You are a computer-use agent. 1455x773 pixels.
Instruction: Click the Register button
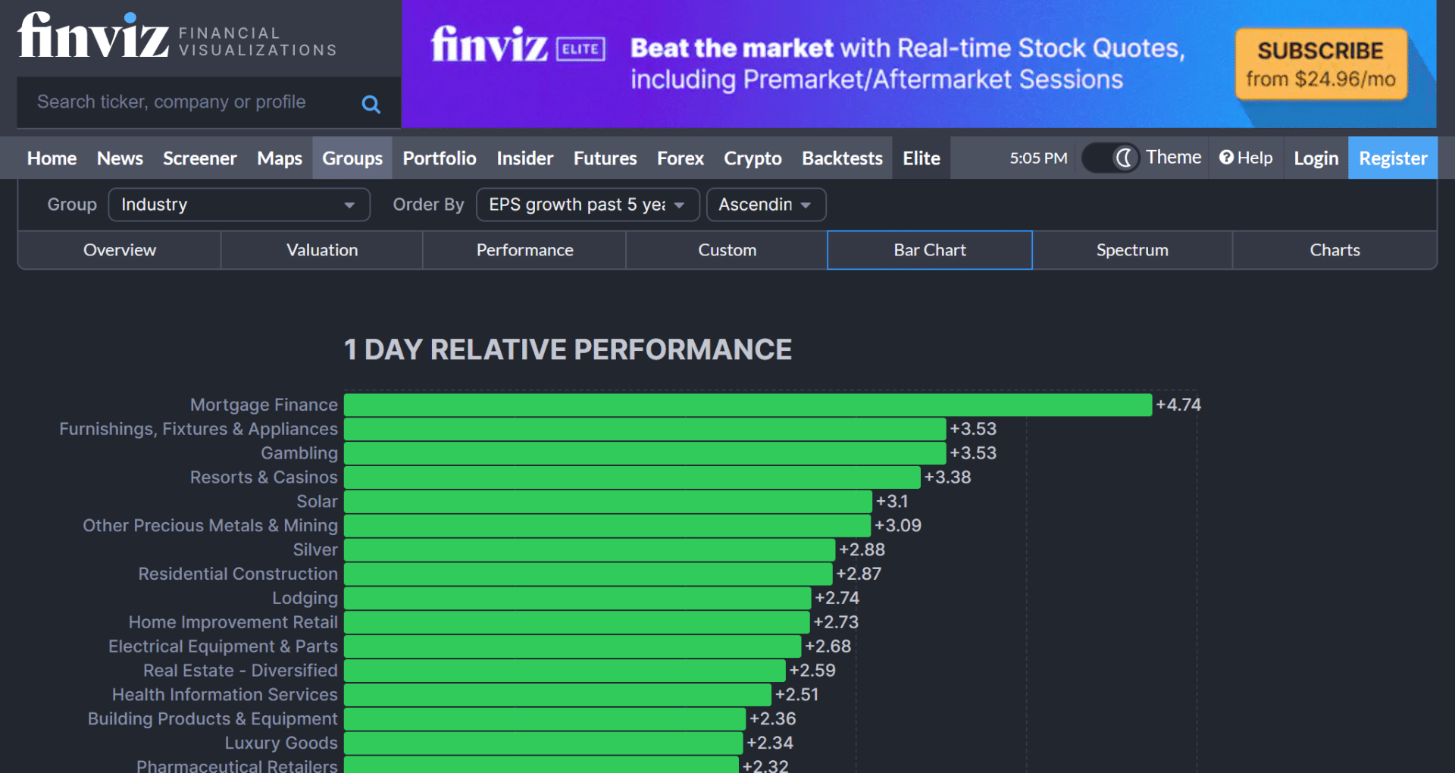coord(1392,158)
